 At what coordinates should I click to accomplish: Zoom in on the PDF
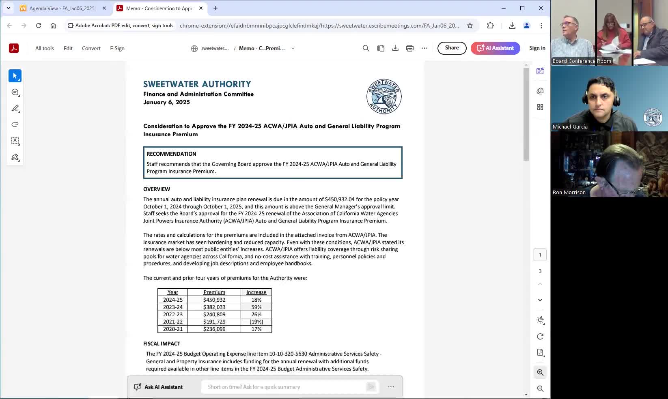540,372
